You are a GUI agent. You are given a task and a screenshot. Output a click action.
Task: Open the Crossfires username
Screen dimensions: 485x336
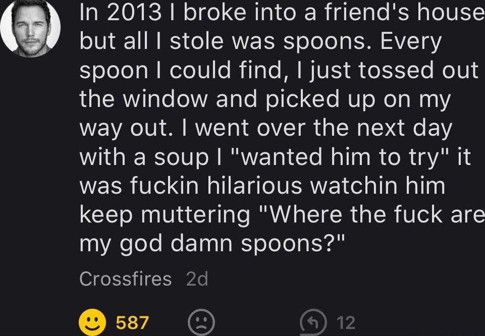coord(126,278)
